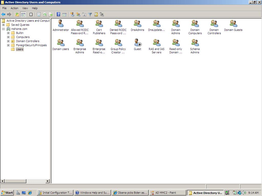Expand the Builtin container node
The height and width of the screenshot is (196, 262).
click(8, 33)
